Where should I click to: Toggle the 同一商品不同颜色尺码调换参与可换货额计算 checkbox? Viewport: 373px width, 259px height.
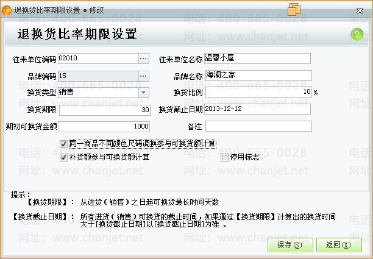(x=64, y=144)
